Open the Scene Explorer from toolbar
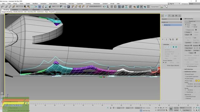 [112, 7]
